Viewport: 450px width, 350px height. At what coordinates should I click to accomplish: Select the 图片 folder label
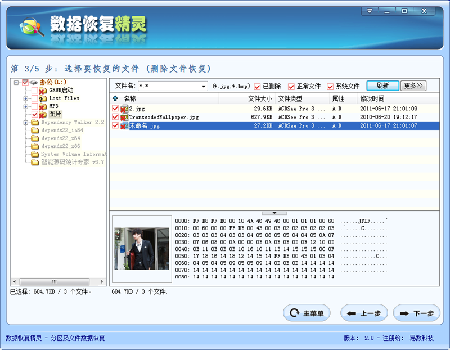coord(55,114)
